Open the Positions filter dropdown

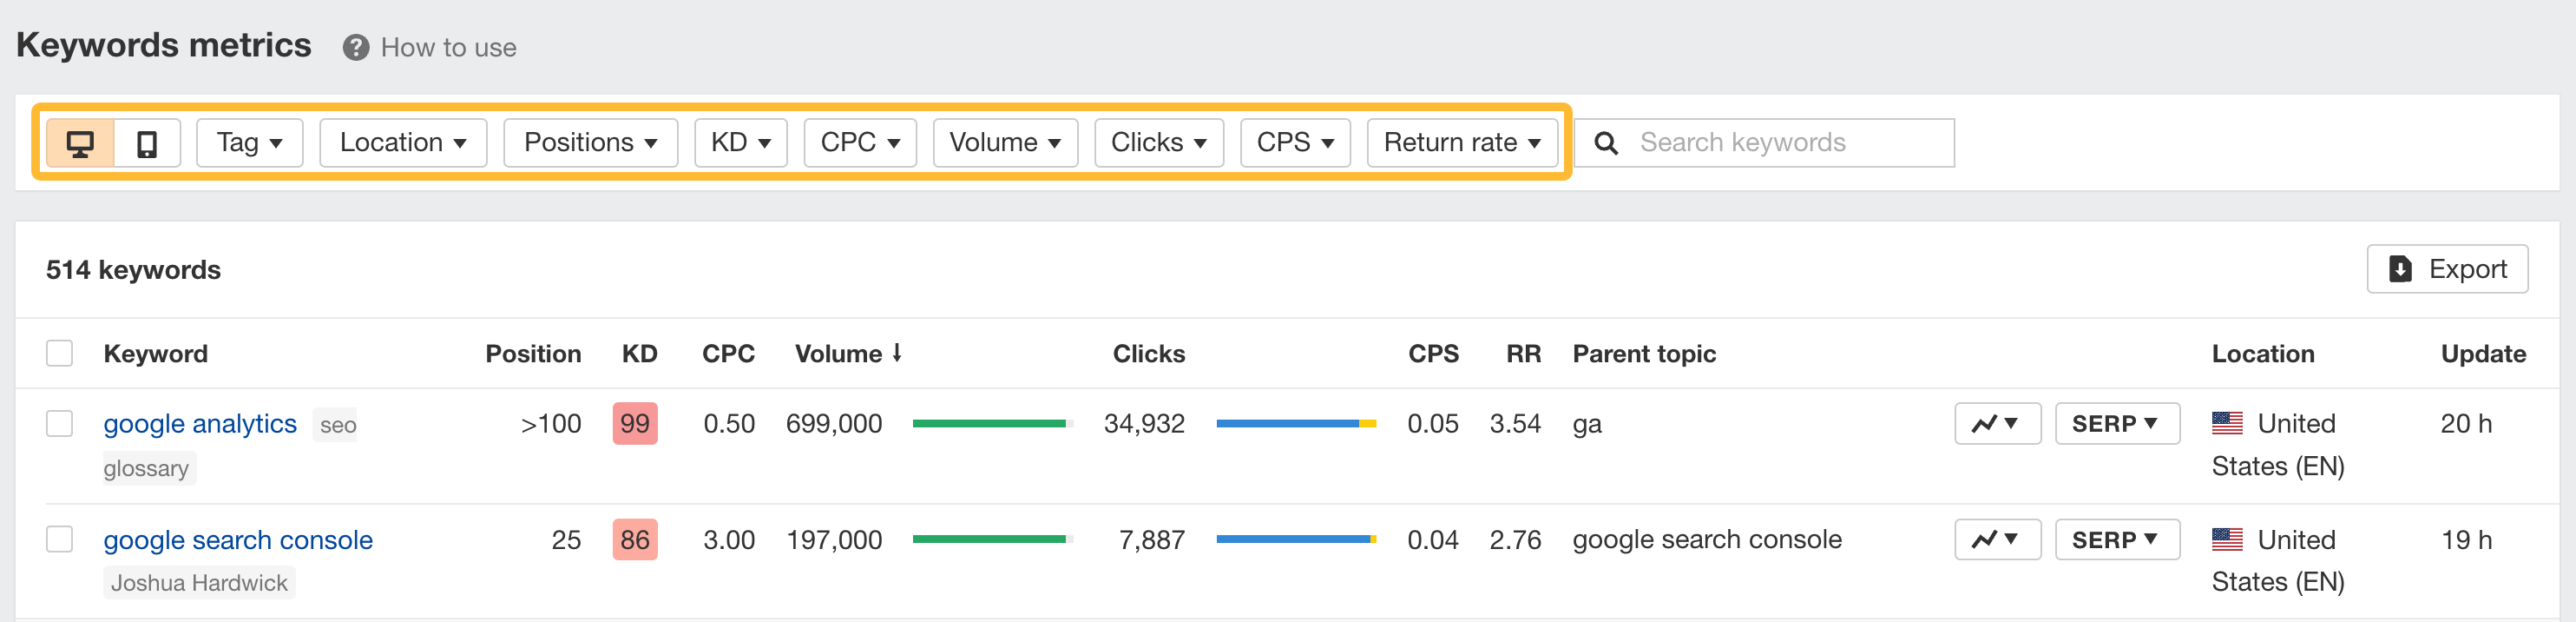[591, 143]
